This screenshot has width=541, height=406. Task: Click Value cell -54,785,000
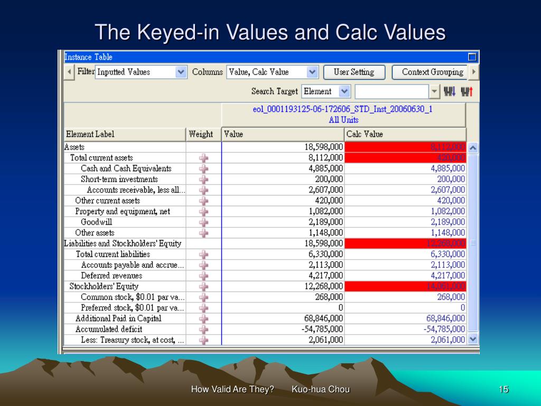pos(283,329)
